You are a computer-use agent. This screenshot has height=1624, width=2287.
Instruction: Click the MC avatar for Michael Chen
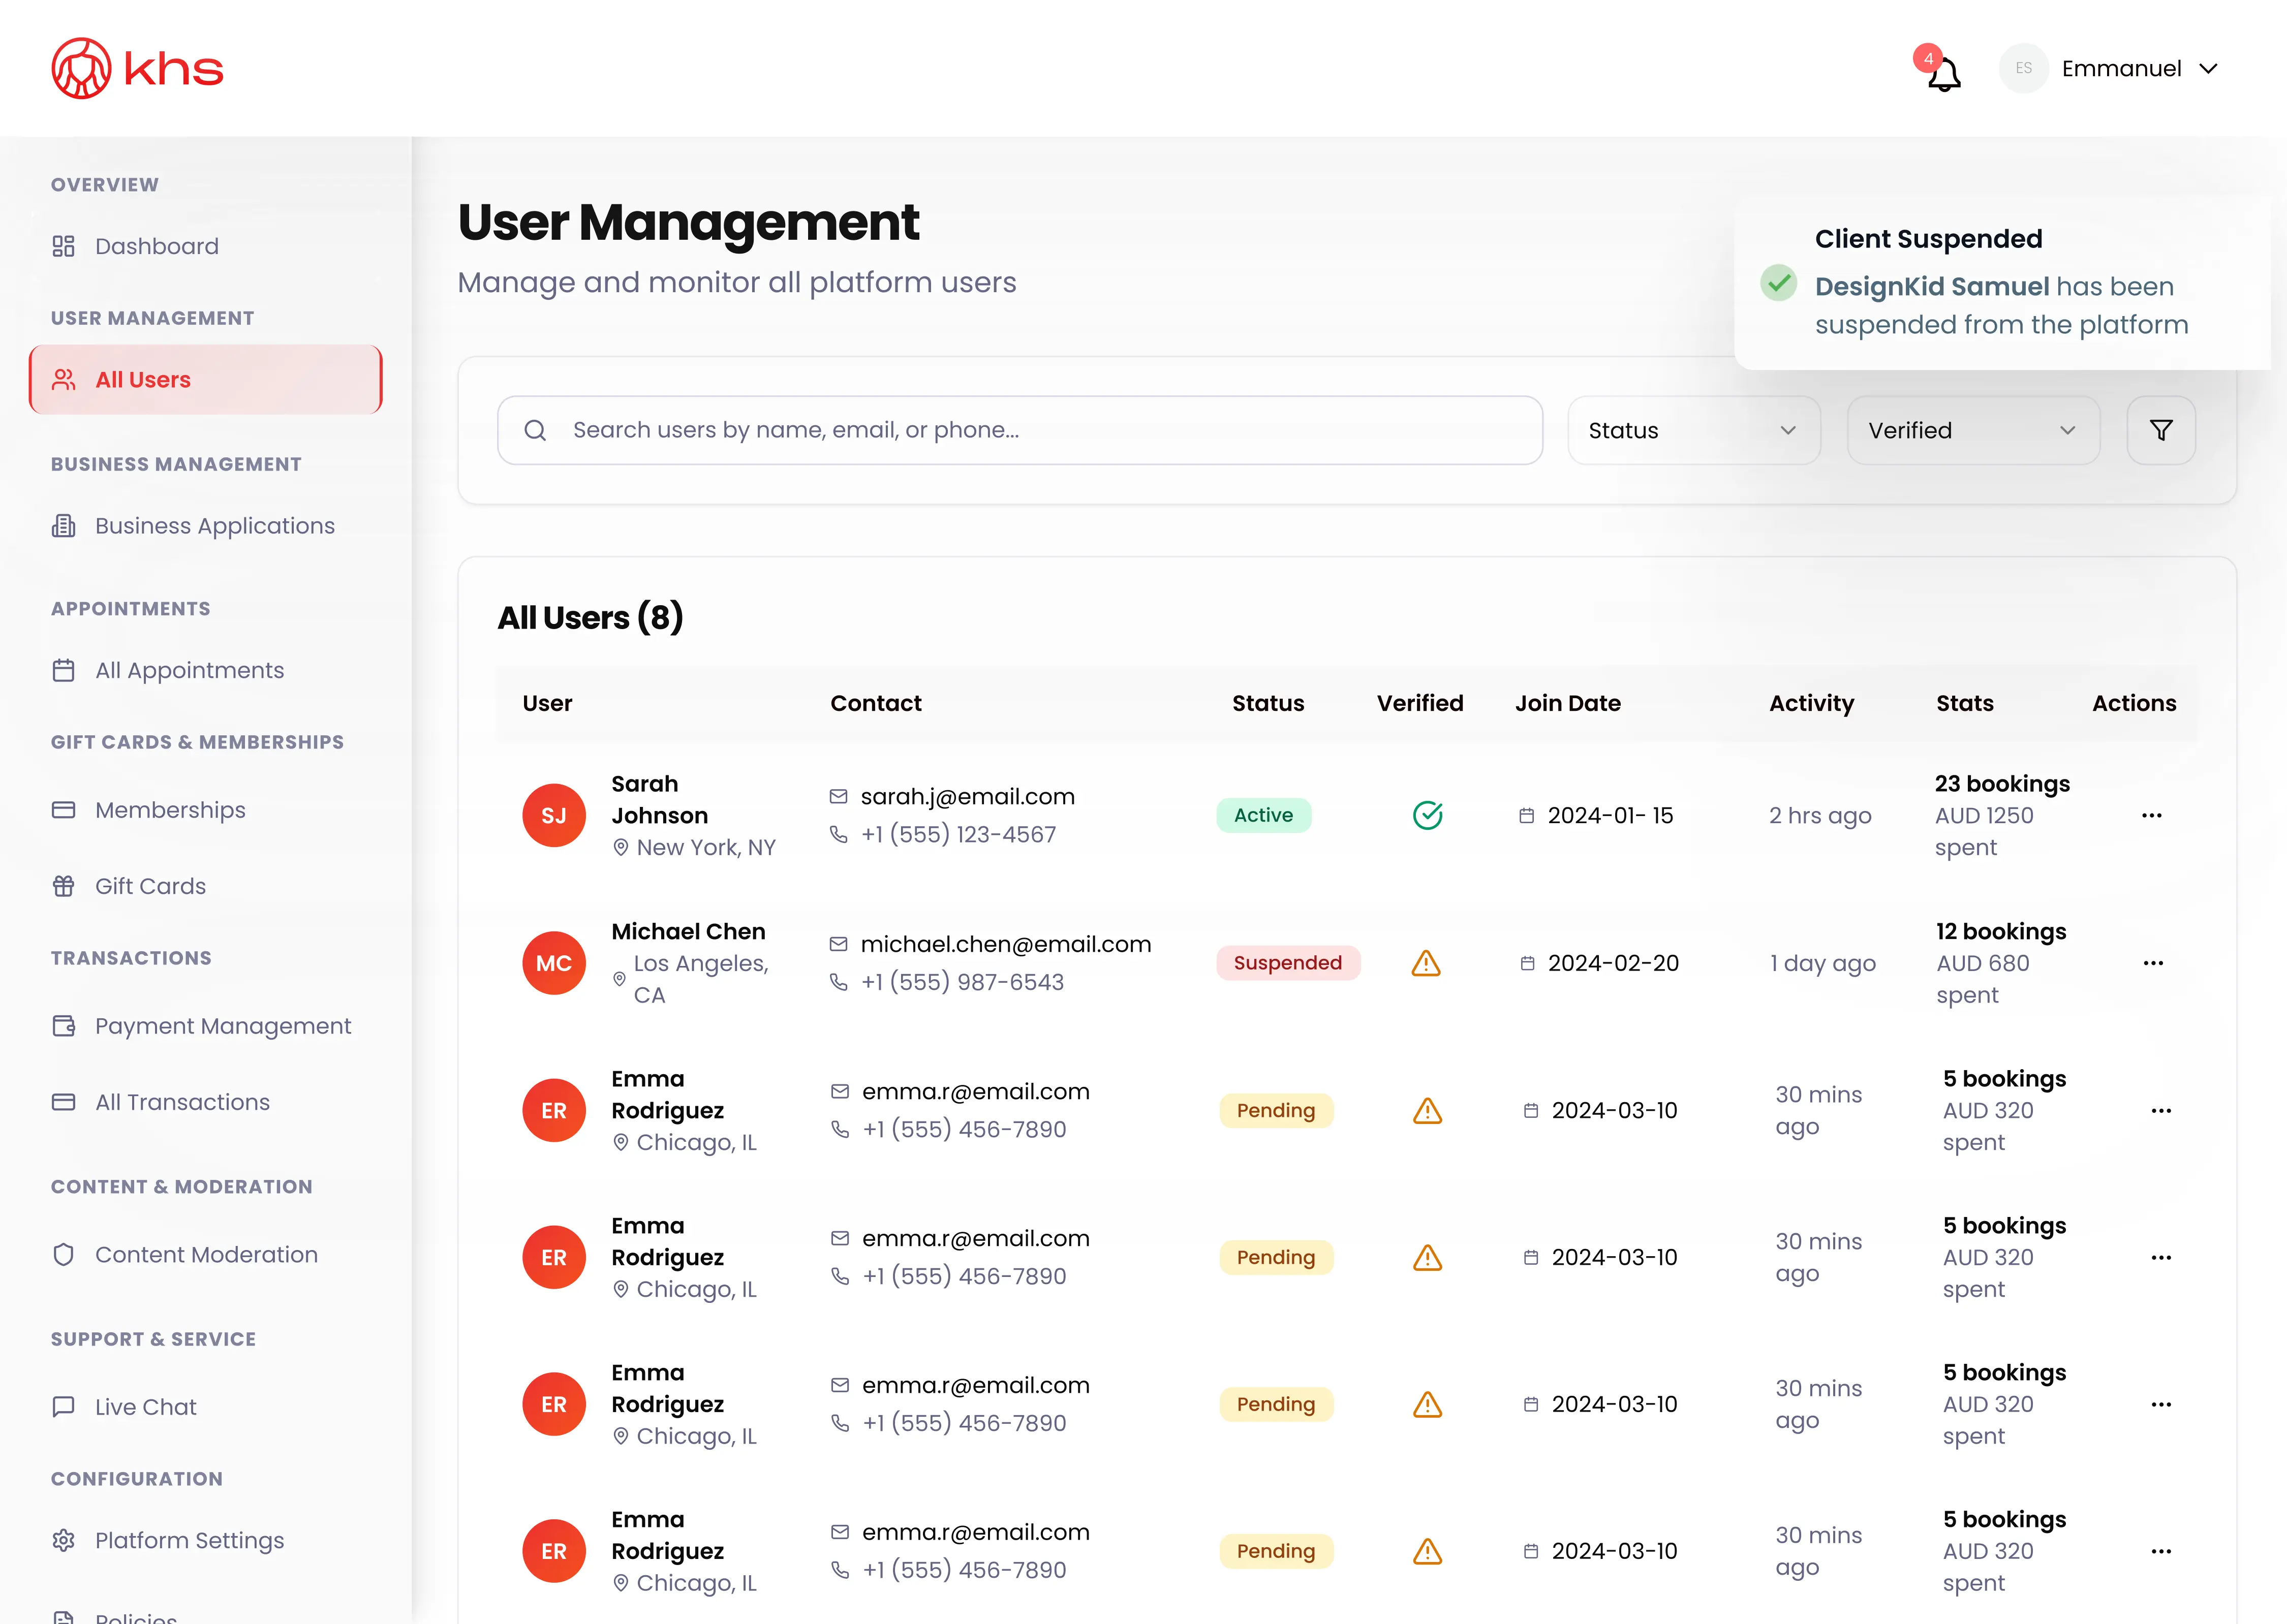553,963
